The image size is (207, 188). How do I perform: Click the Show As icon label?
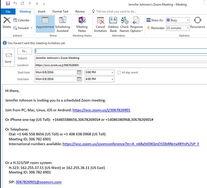(155, 20)
